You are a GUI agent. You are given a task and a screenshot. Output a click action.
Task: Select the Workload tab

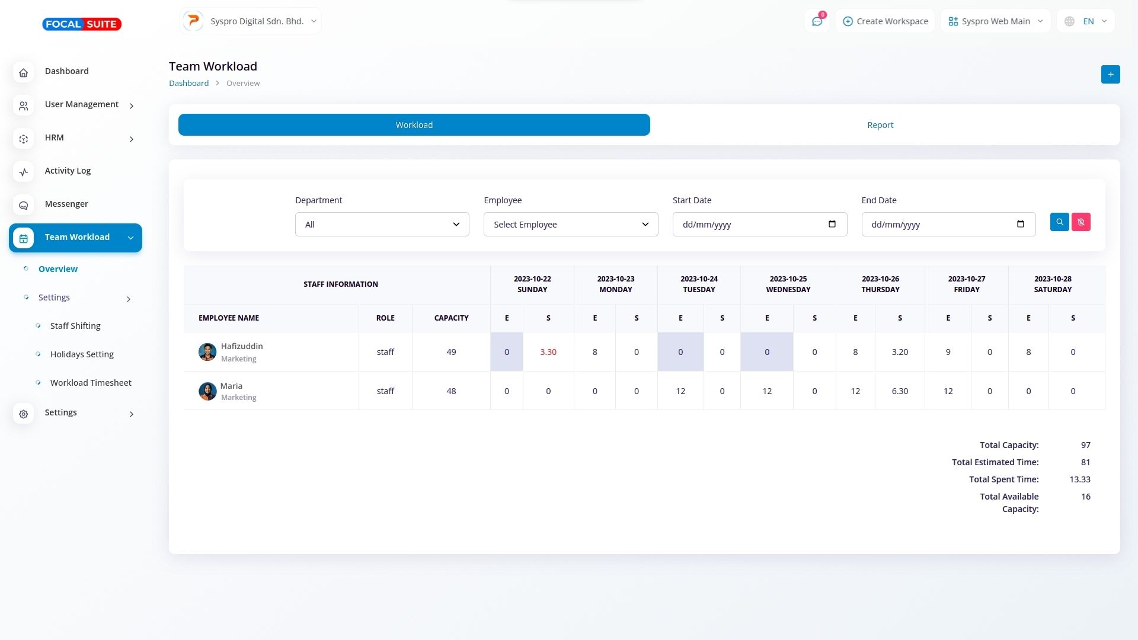pos(414,125)
